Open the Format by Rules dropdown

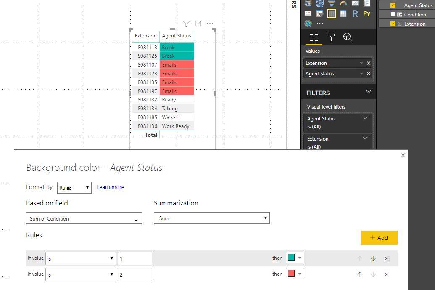point(74,188)
